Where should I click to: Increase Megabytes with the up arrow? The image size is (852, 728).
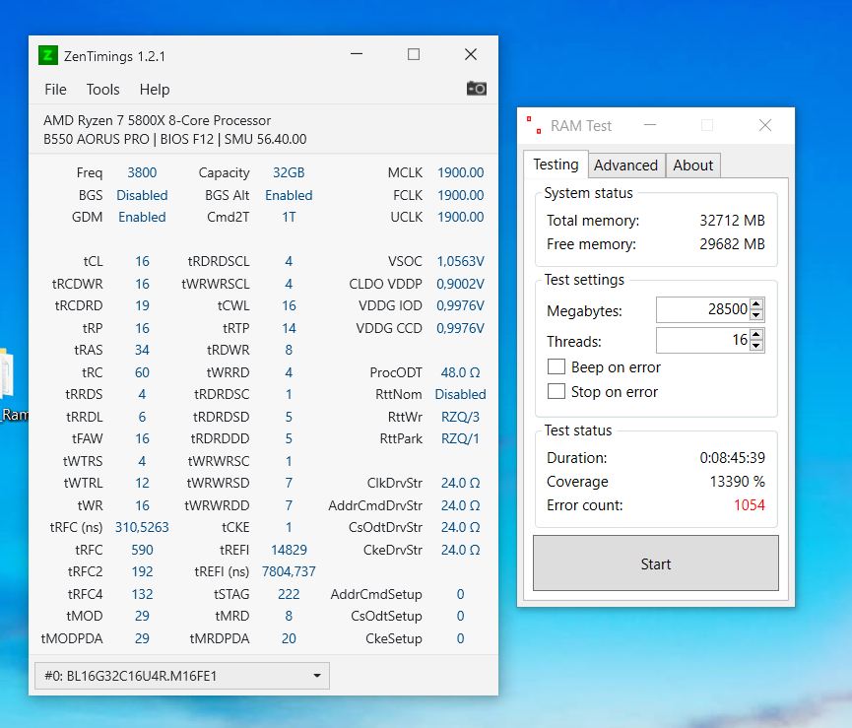tap(756, 303)
